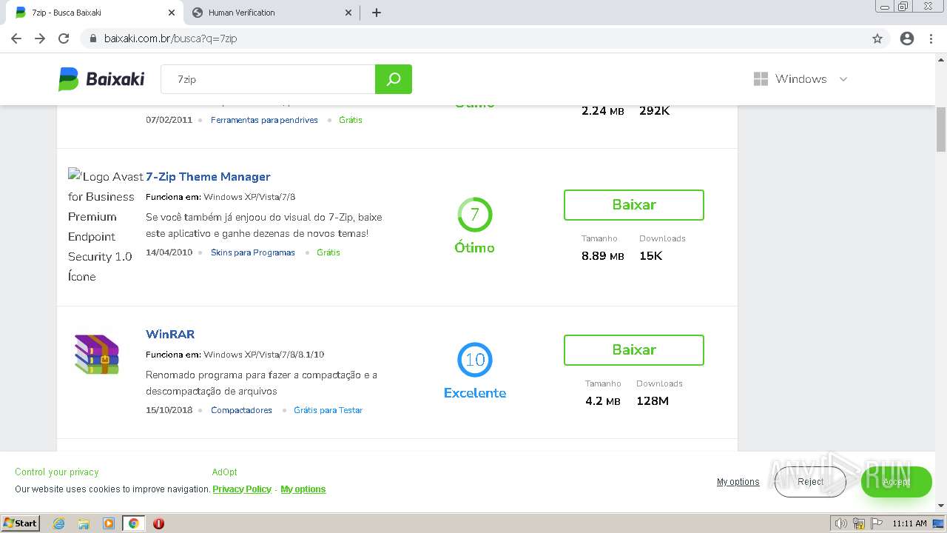
Task: Click the Chrome taskbar icon
Action: tap(133, 523)
